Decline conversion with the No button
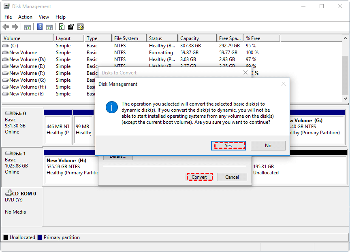 [268, 146]
